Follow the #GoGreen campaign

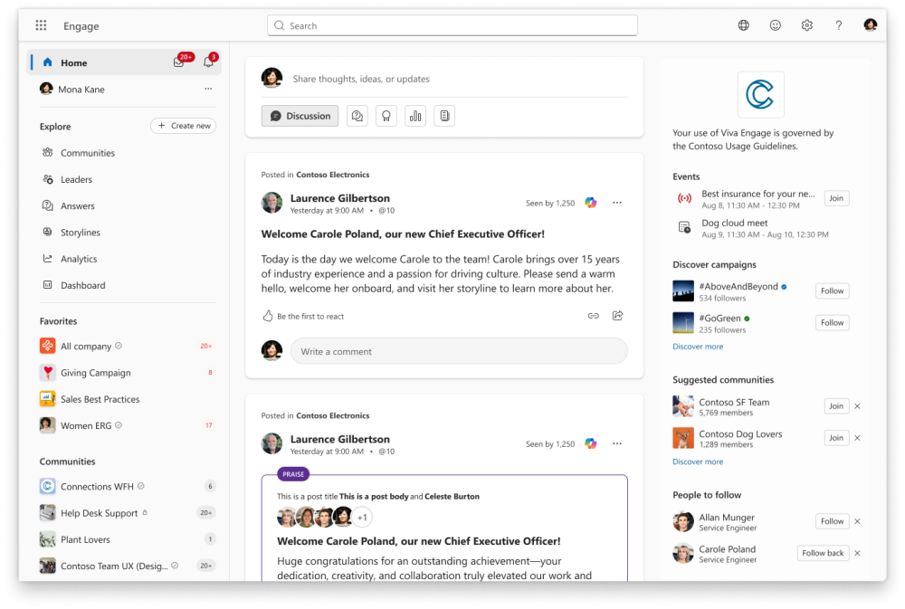[x=833, y=323]
